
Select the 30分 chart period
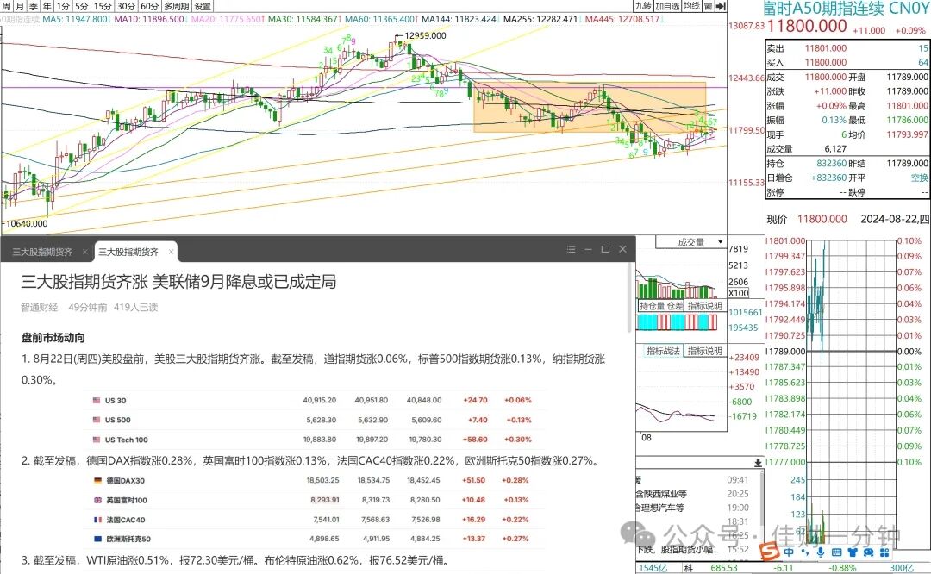click(126, 6)
